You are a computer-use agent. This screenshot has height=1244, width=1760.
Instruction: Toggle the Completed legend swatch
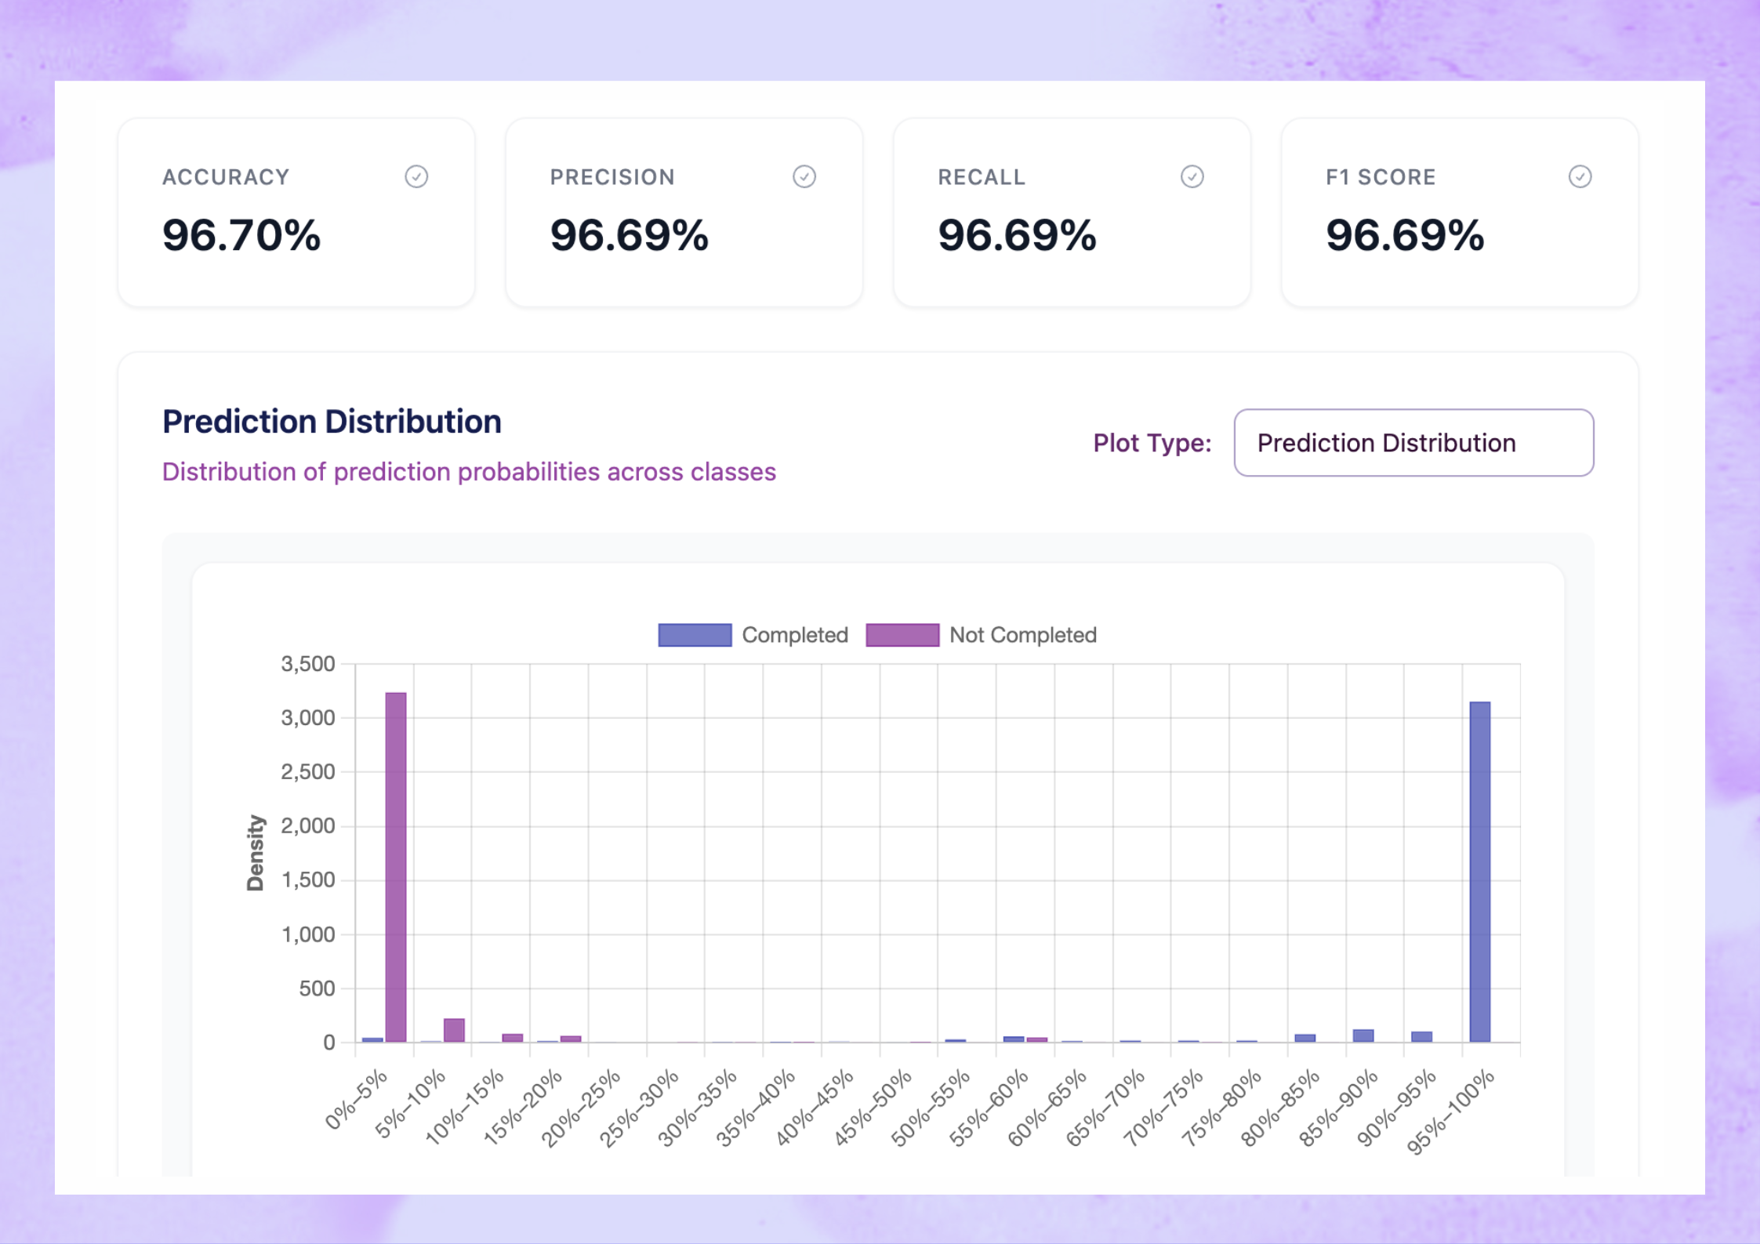(x=695, y=635)
